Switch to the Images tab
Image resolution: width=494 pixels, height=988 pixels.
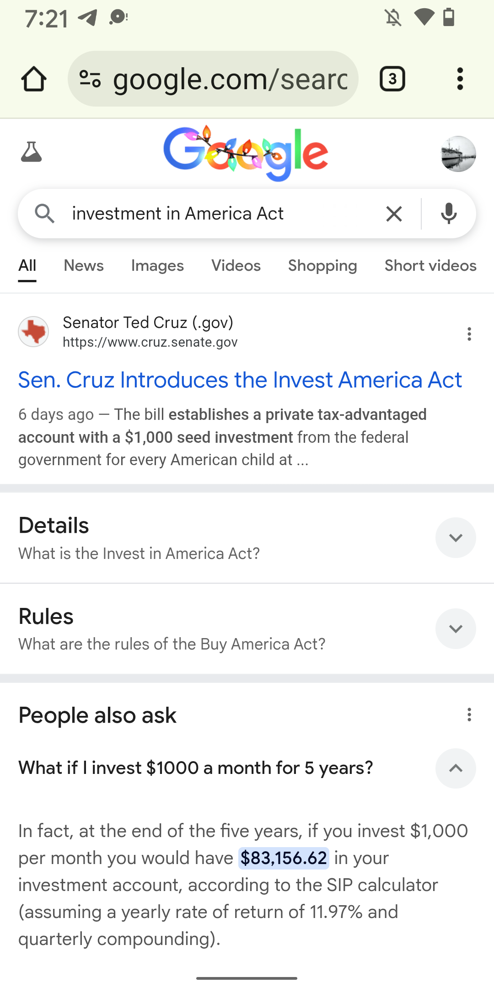click(x=157, y=266)
